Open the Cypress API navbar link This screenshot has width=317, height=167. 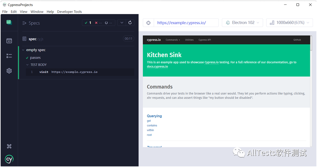tap(204, 40)
